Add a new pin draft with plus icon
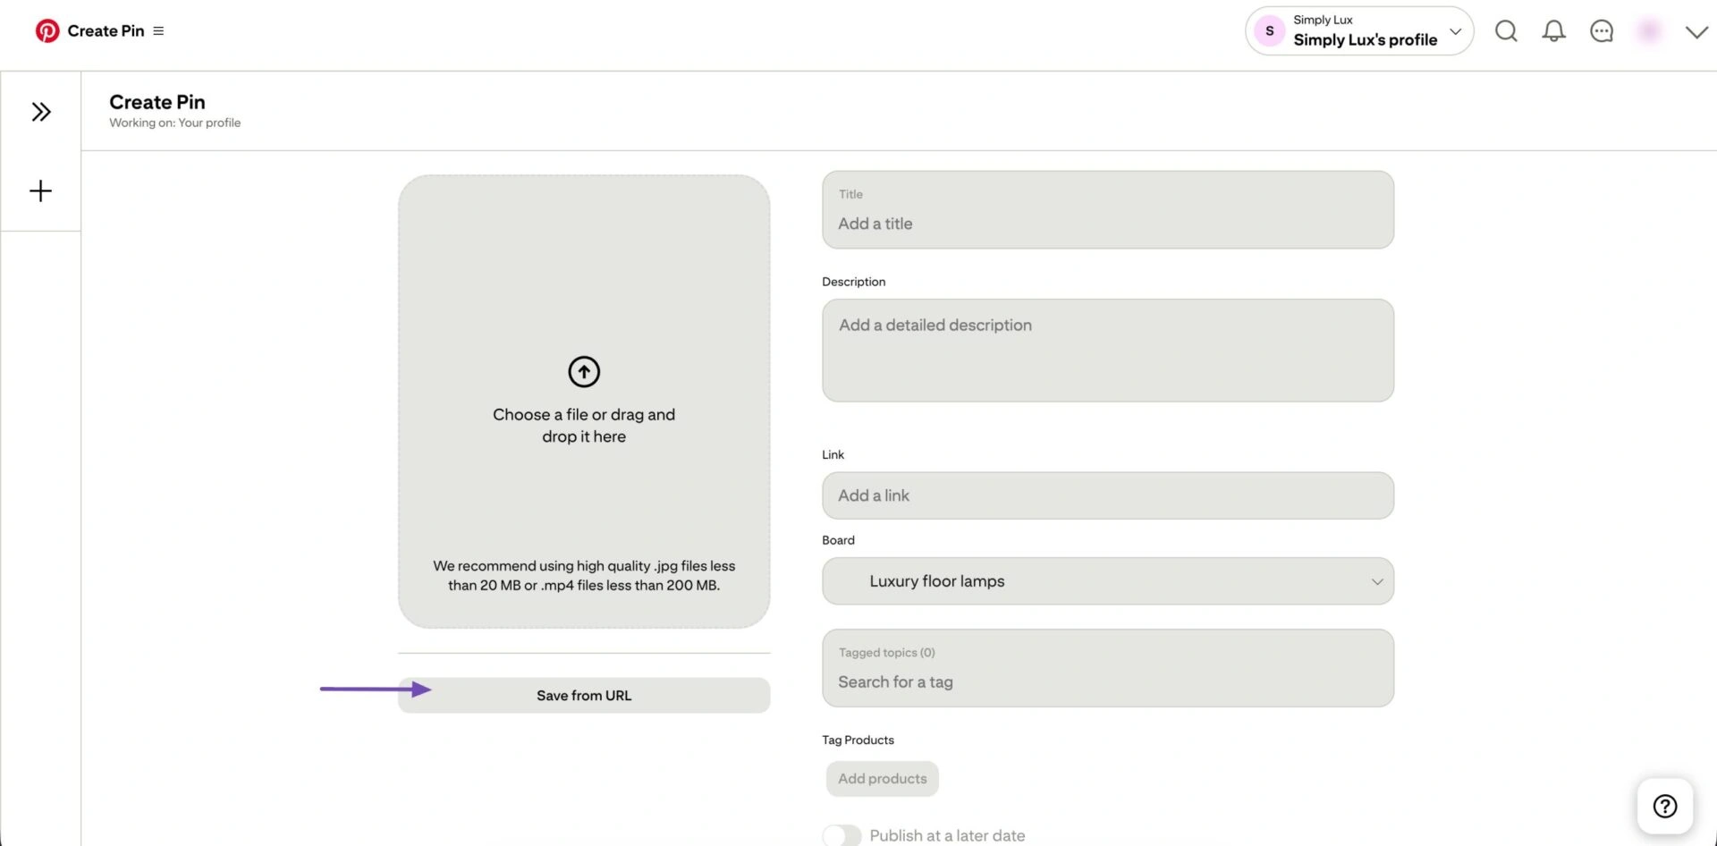 [x=41, y=190]
